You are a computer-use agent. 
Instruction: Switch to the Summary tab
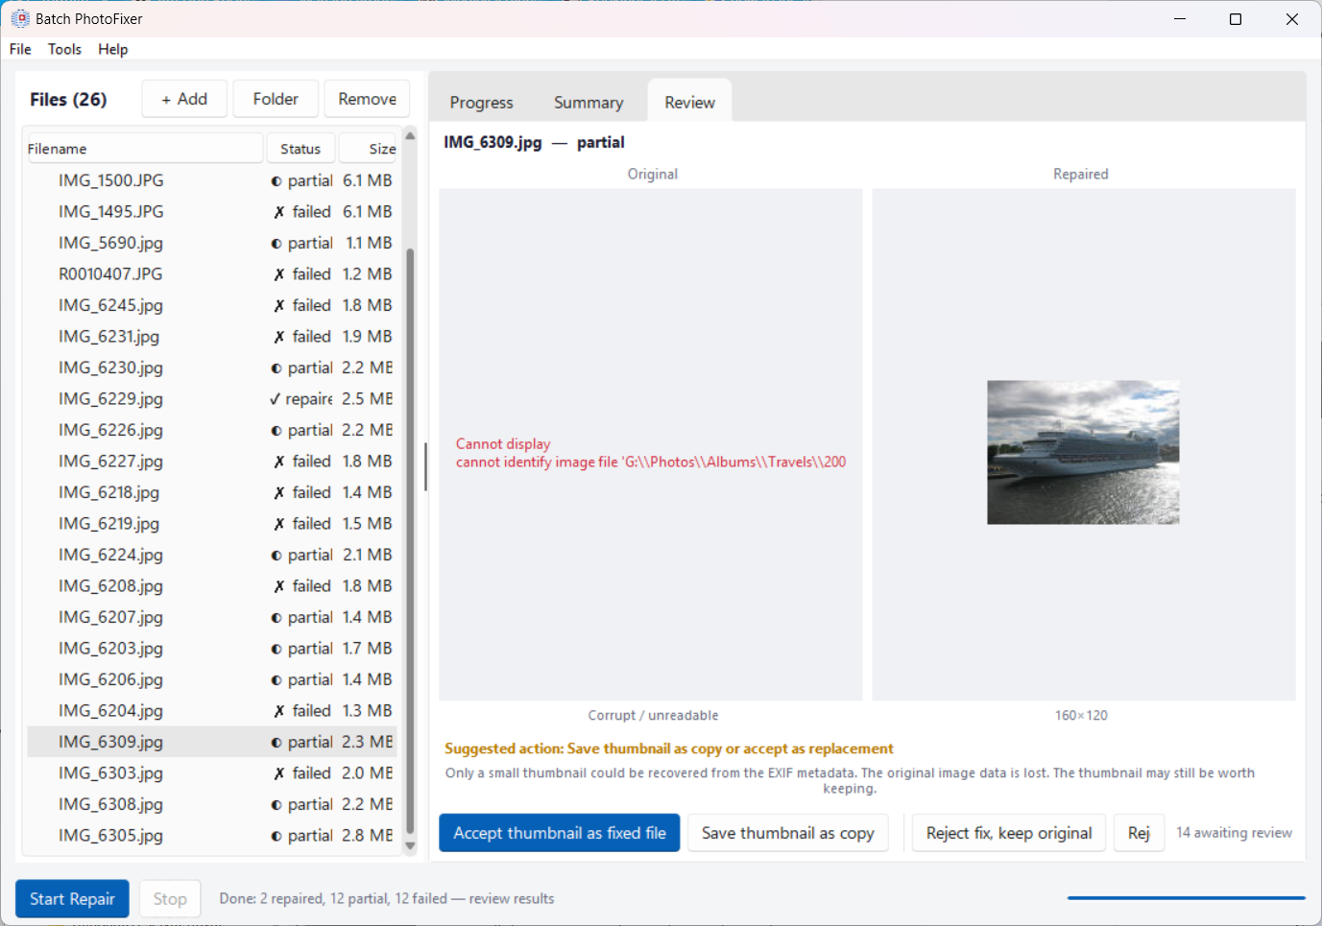point(588,101)
